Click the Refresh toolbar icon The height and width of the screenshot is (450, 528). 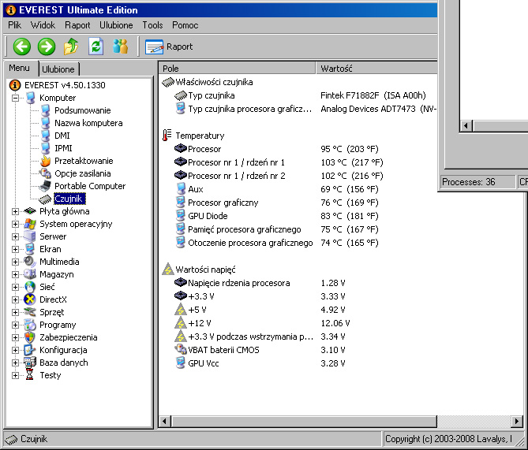coord(96,46)
